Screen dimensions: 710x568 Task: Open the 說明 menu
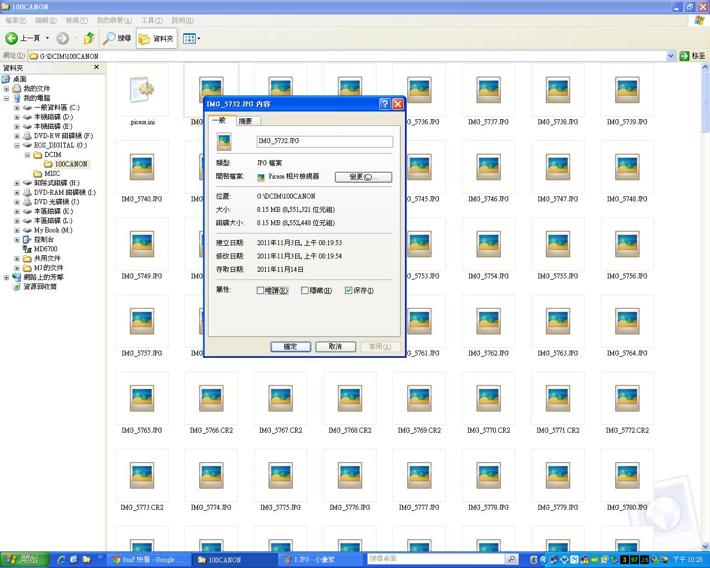point(182,21)
